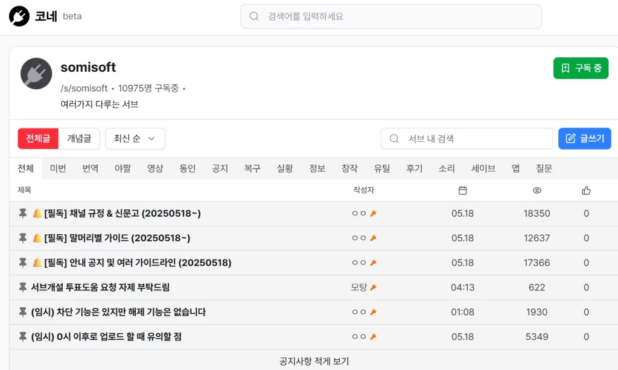This screenshot has height=370, width=618.
Task: Open the 최신 순 sort dropdown
Action: (x=135, y=139)
